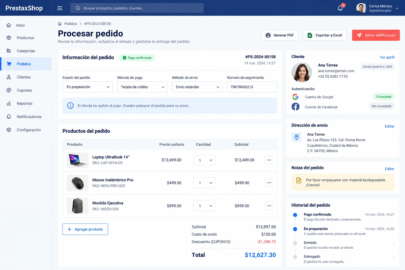Viewport: 405px width, 270px height.
Task: Click Exportar a Excel button
Action: 325,35
